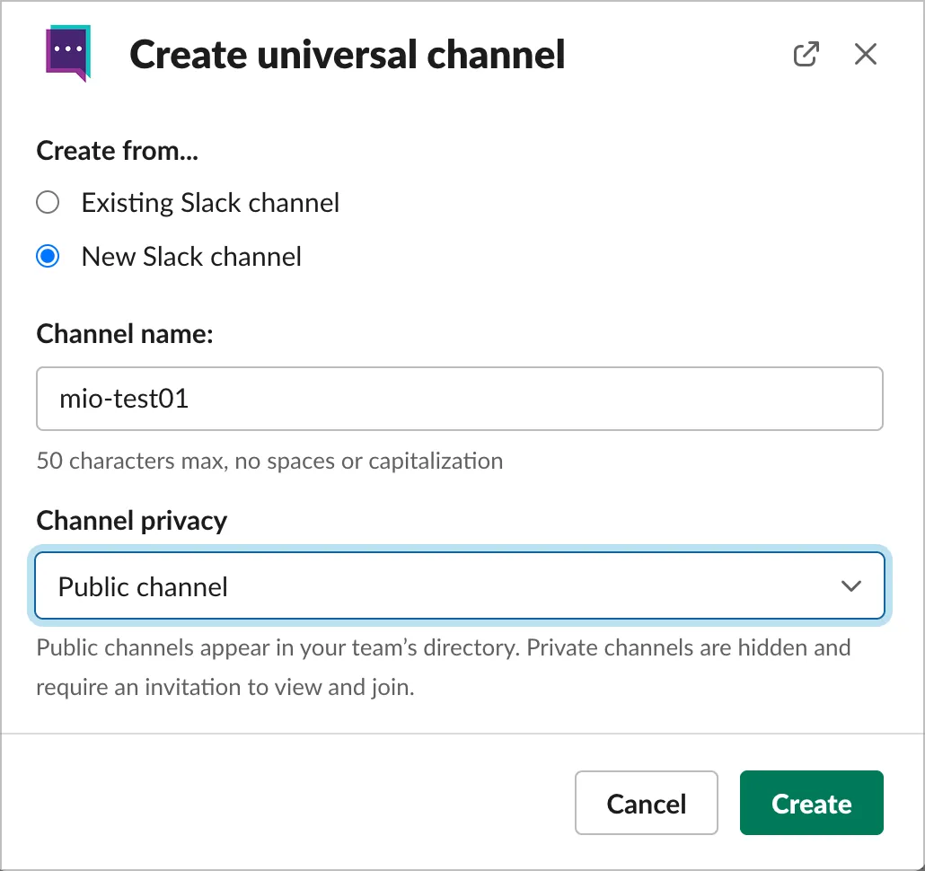
Task: Click the "Create from..." section heading
Action: pyautogui.click(x=118, y=150)
